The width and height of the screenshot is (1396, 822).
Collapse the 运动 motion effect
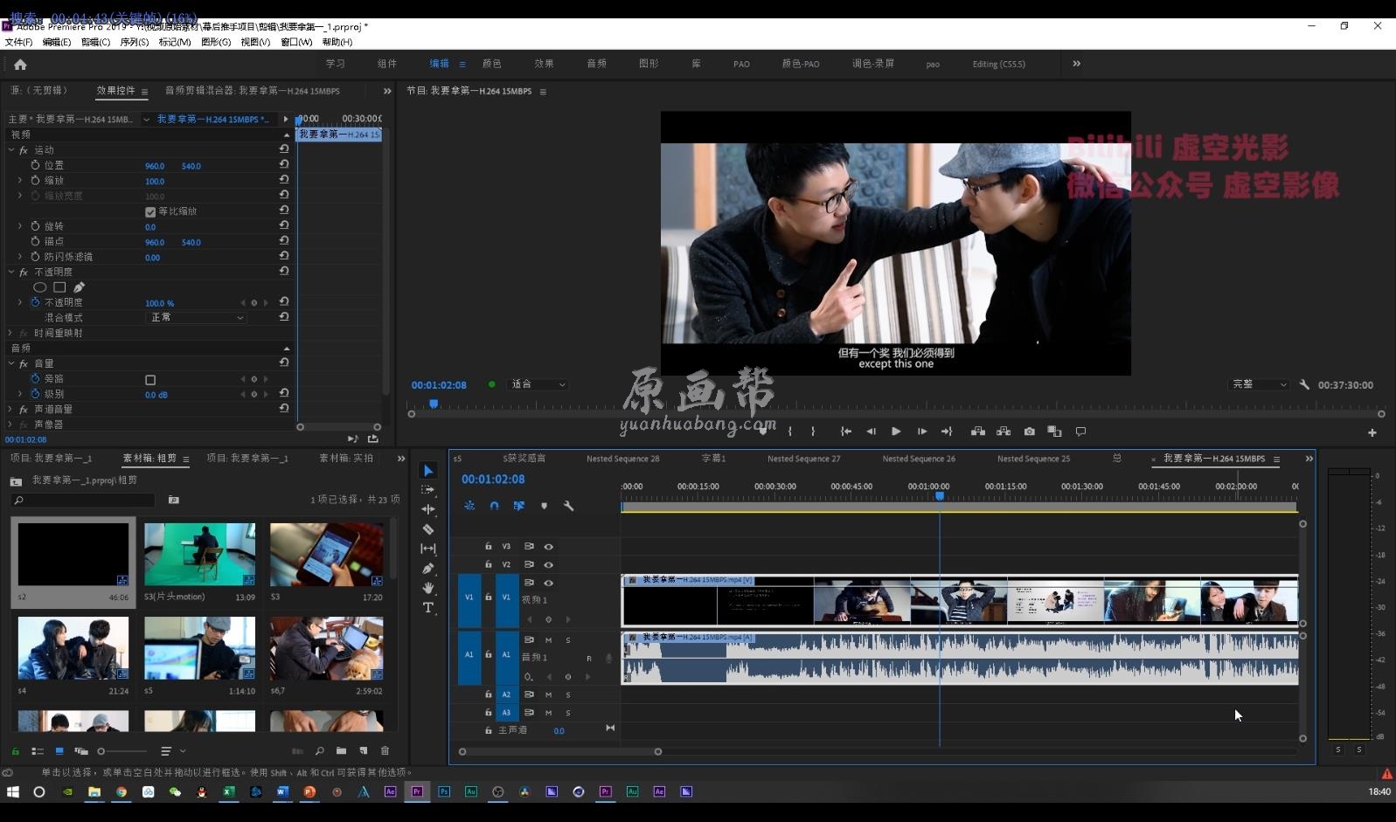[10, 150]
